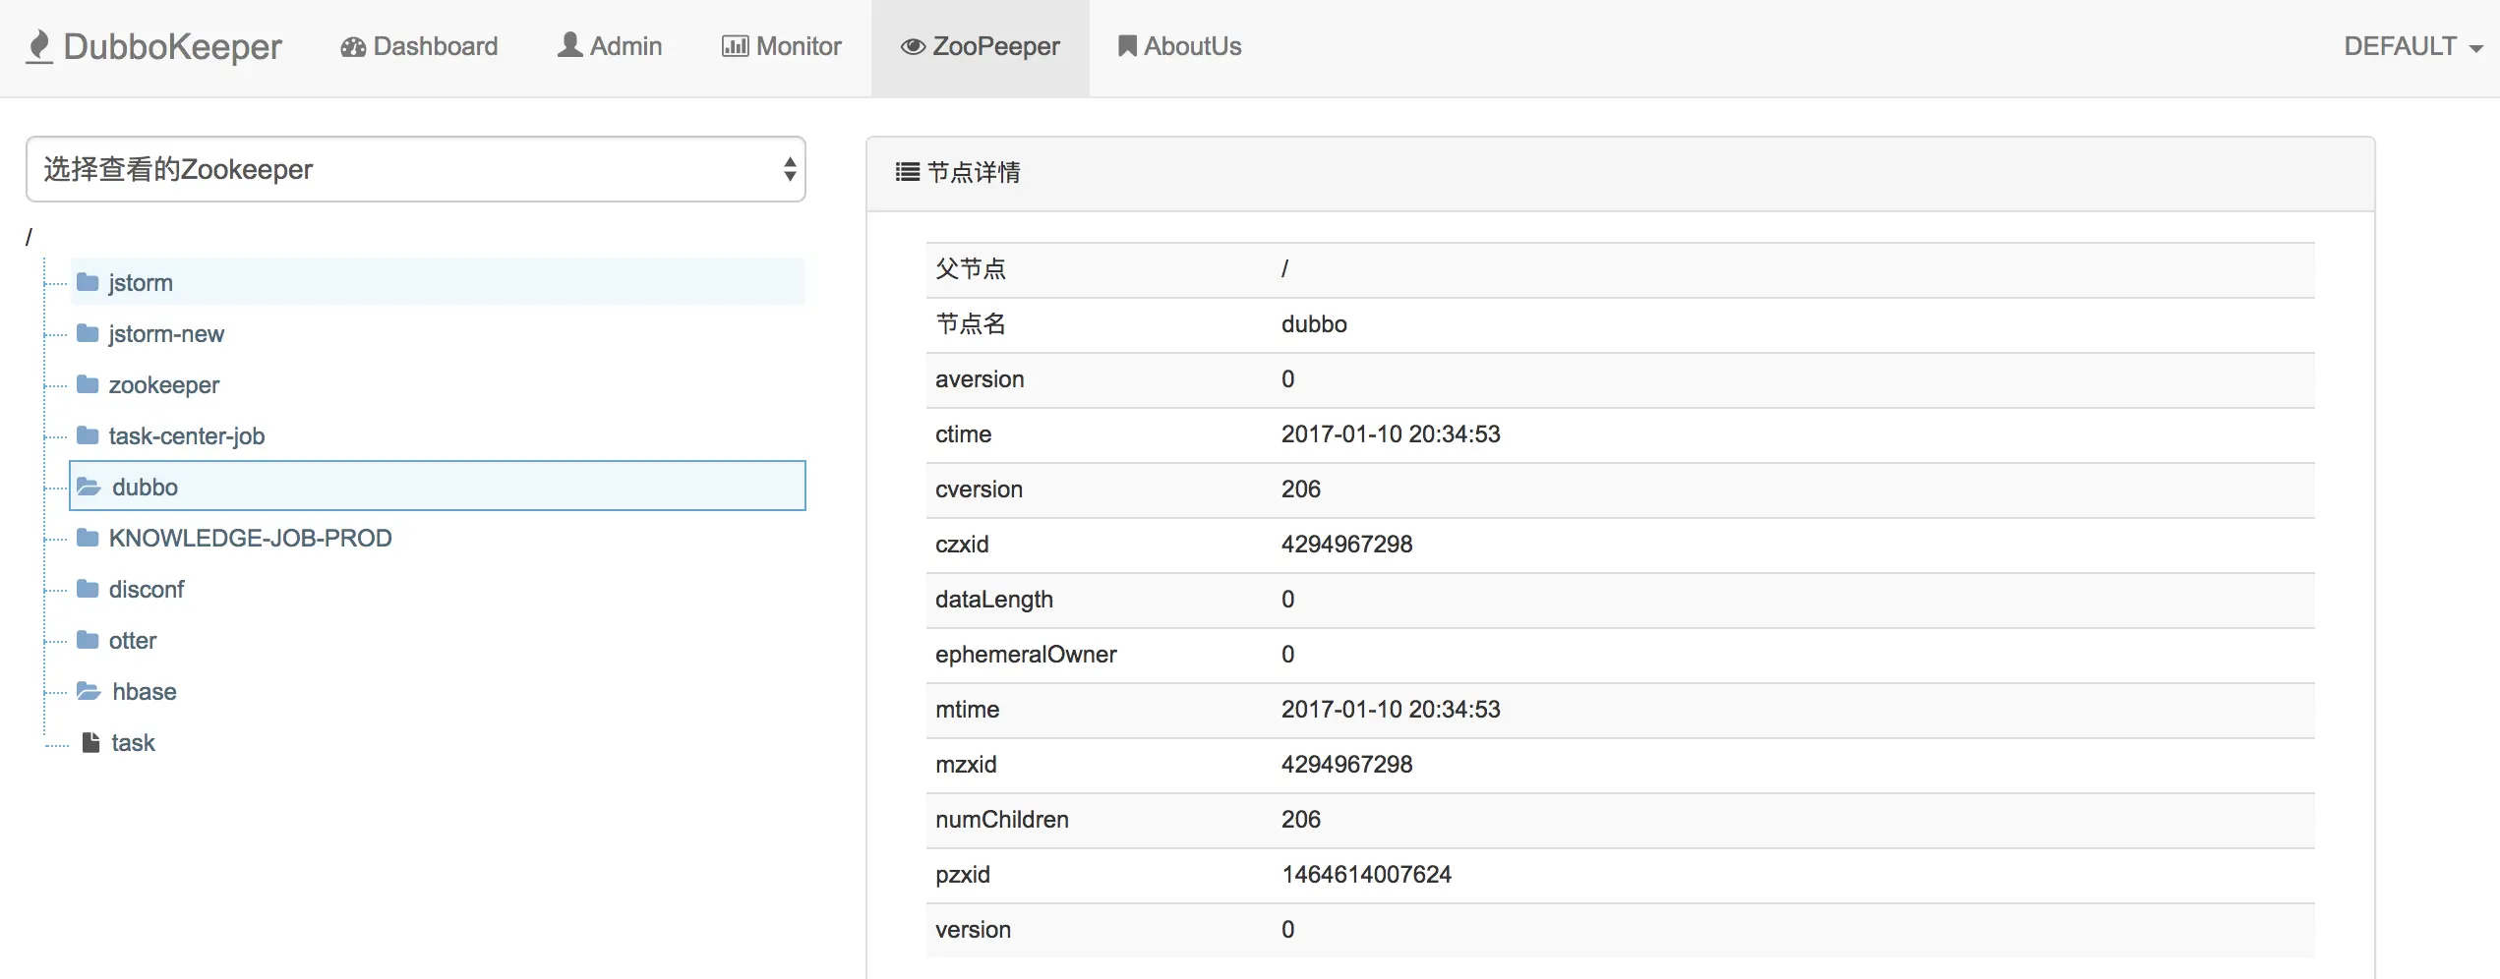Click the mtime row label
Viewport: 2500px width, 979px height.
point(968,710)
